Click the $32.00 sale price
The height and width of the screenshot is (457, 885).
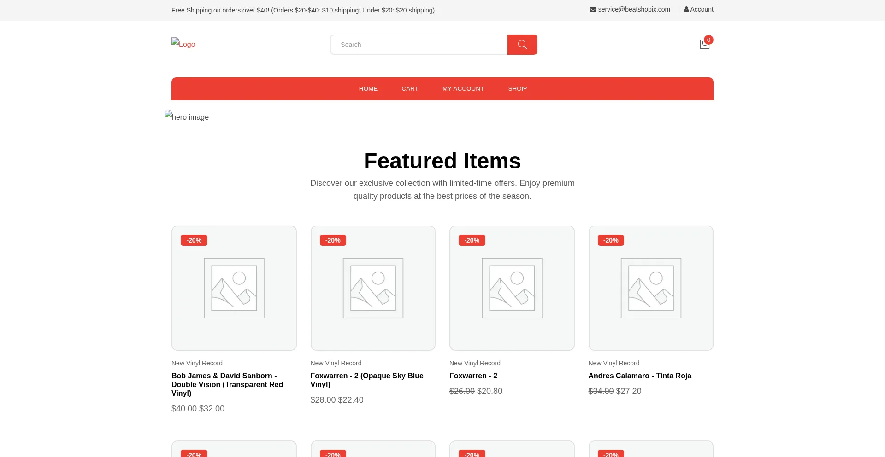pyautogui.click(x=212, y=409)
